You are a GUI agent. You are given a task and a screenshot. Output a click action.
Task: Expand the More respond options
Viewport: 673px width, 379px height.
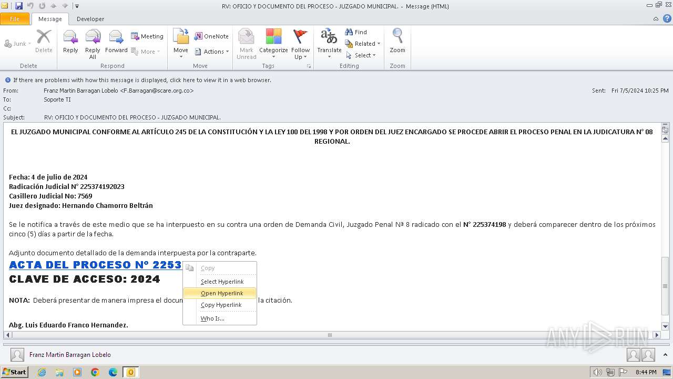click(x=146, y=52)
